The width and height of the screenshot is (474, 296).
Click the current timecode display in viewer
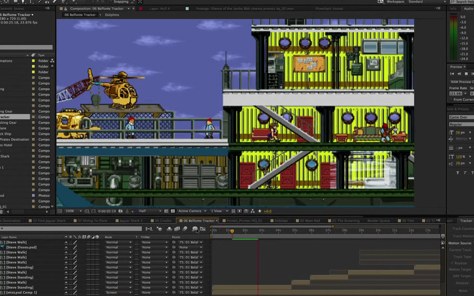tap(107, 211)
